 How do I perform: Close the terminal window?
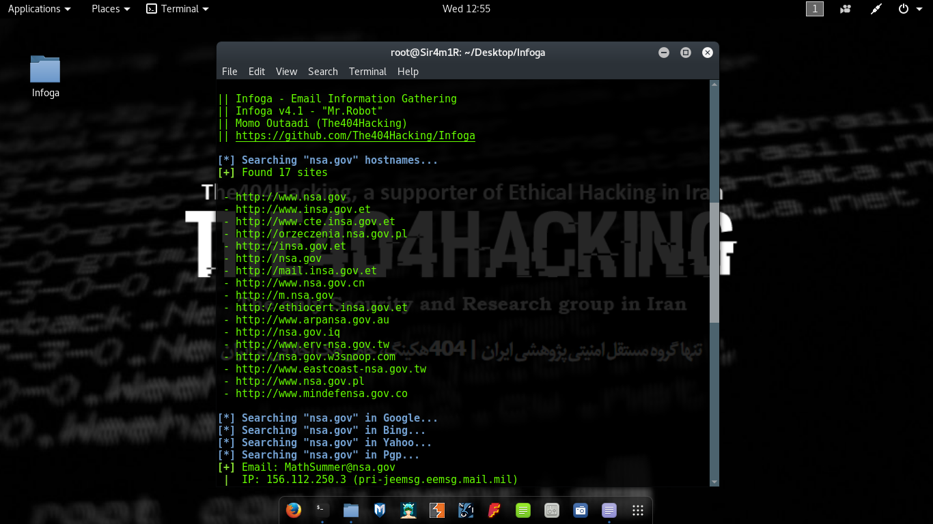(x=708, y=53)
